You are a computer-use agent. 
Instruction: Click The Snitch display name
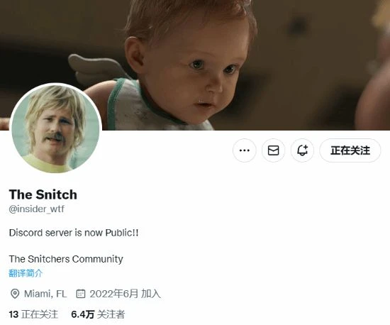43,194
